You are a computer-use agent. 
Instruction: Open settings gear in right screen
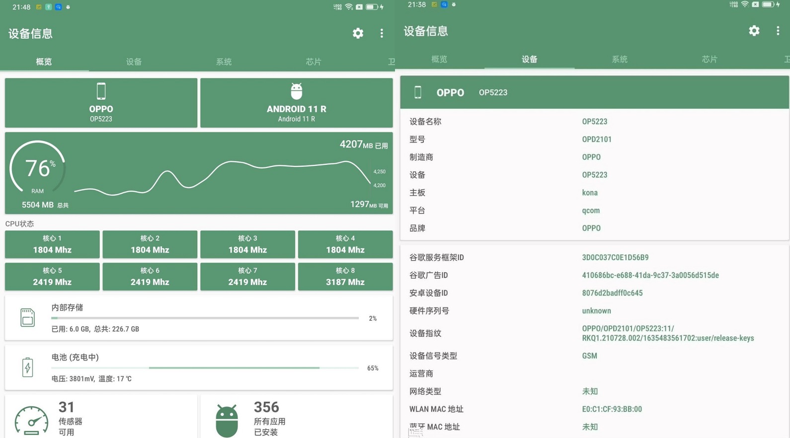(x=754, y=31)
